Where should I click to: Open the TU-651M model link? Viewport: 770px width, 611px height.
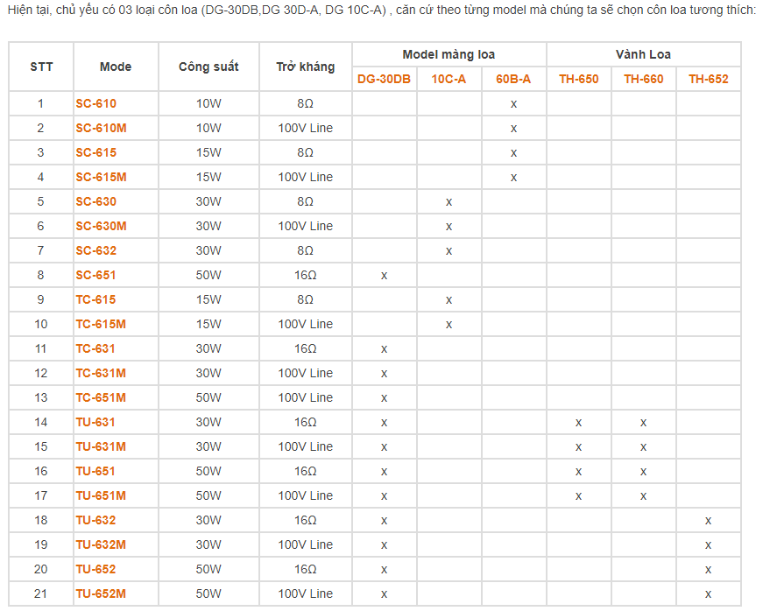pyautogui.click(x=101, y=495)
